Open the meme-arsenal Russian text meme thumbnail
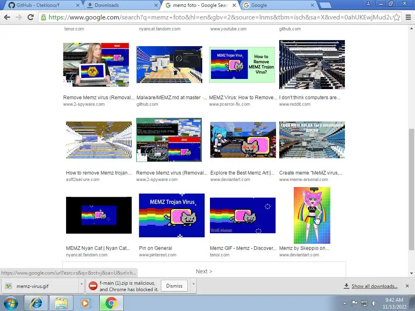 (x=312, y=140)
